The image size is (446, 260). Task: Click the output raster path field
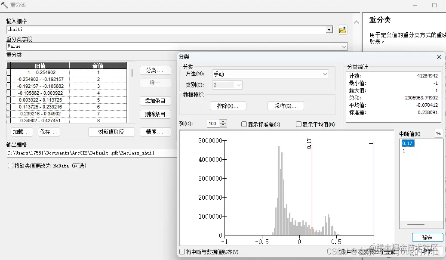tap(92, 153)
